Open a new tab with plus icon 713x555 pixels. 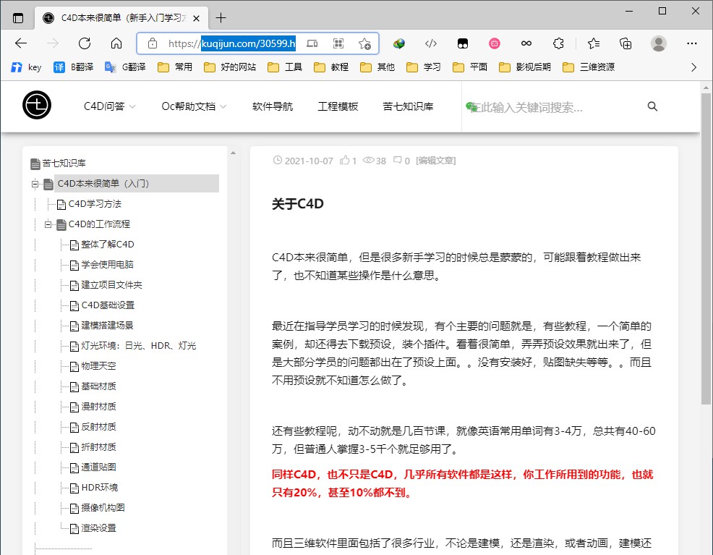221,18
